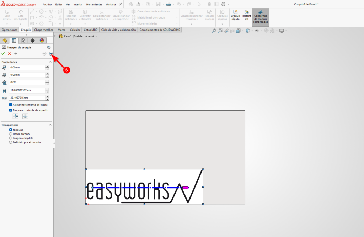Switch to the Cotas MBD tab
364x237 pixels.
click(x=91, y=30)
